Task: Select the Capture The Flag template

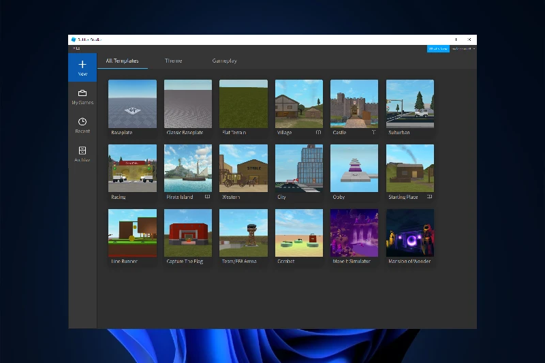Action: [188, 233]
